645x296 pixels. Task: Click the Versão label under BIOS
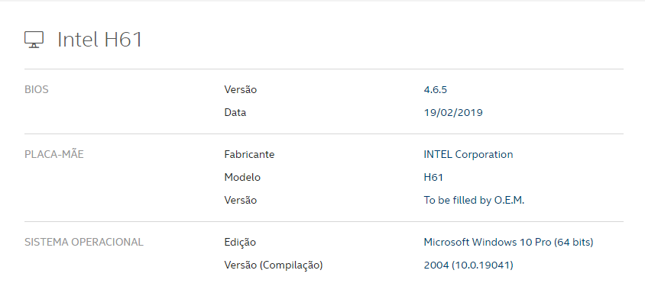click(x=240, y=89)
